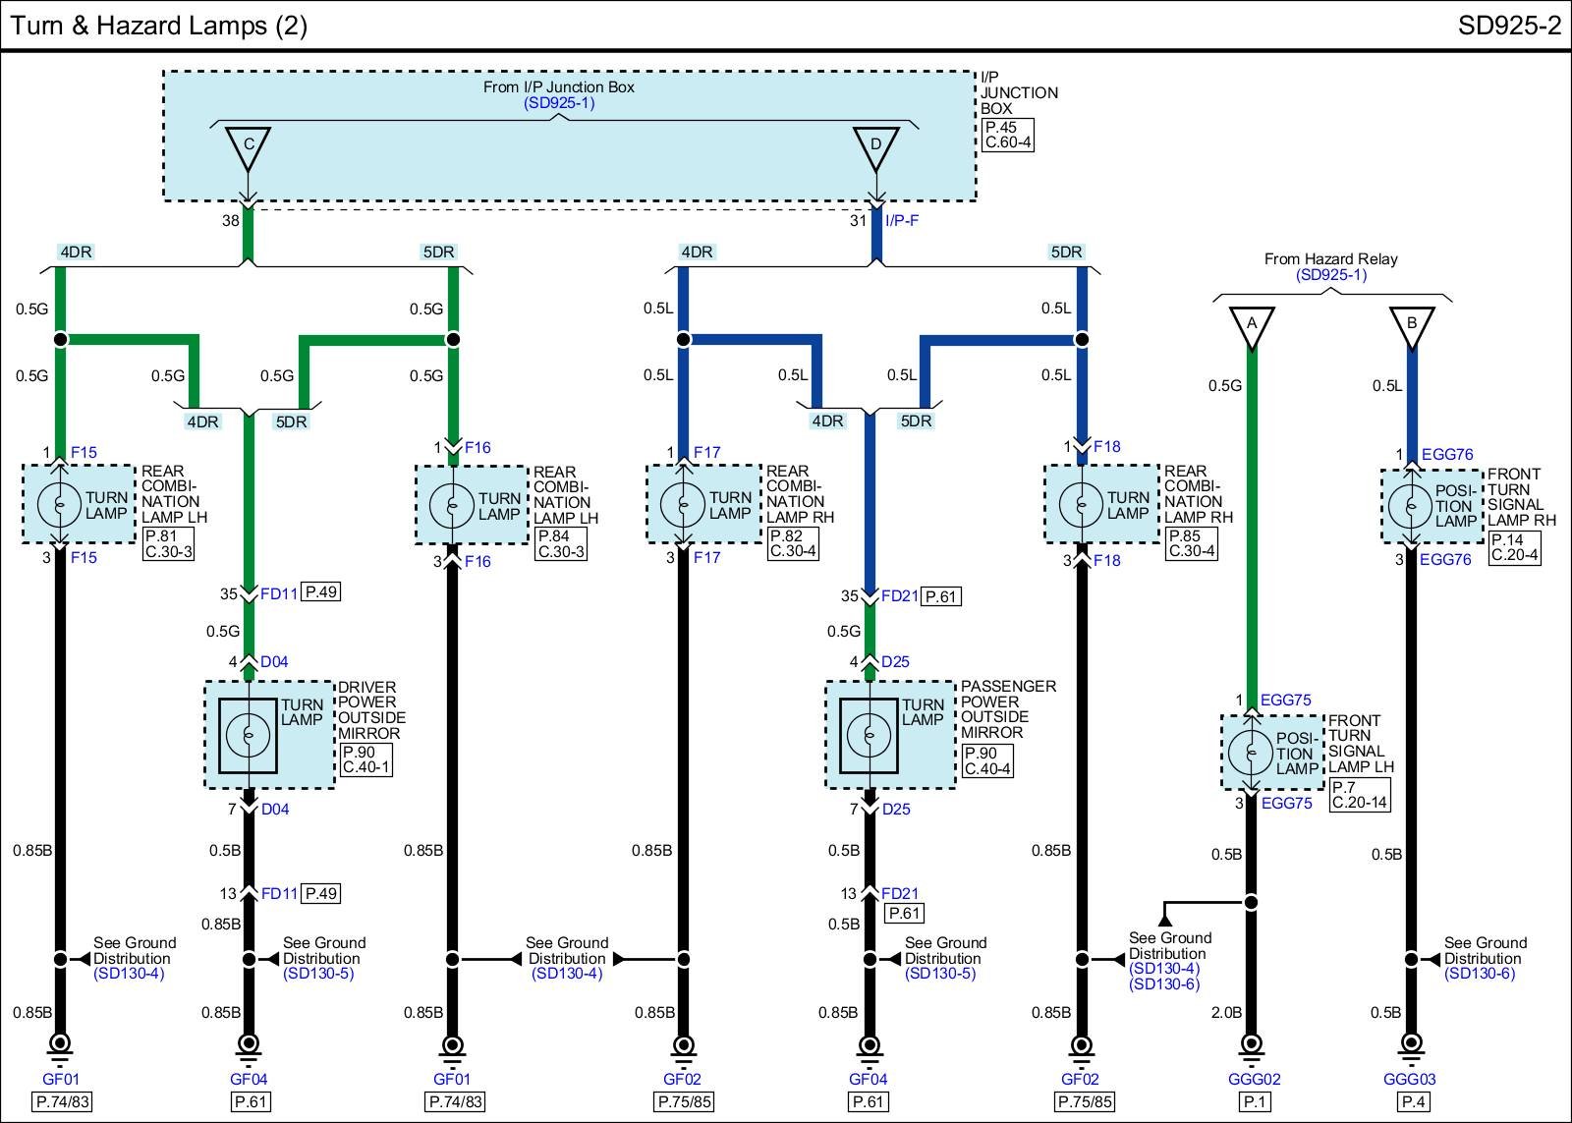Screen dimensions: 1572x1123
Task: Follow the SD130-6 link beside GGG03 ground wire
Action: (1480, 974)
